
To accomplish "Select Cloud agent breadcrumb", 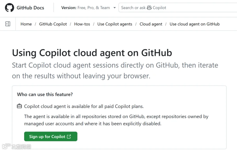I will click(151, 24).
